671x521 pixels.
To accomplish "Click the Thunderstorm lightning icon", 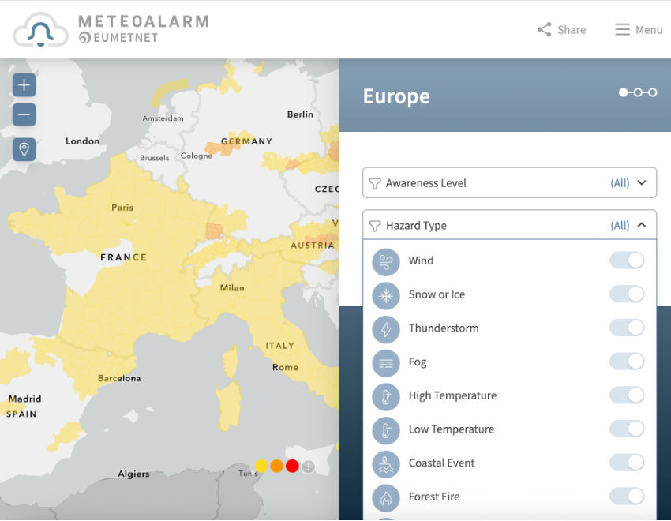I will point(385,329).
